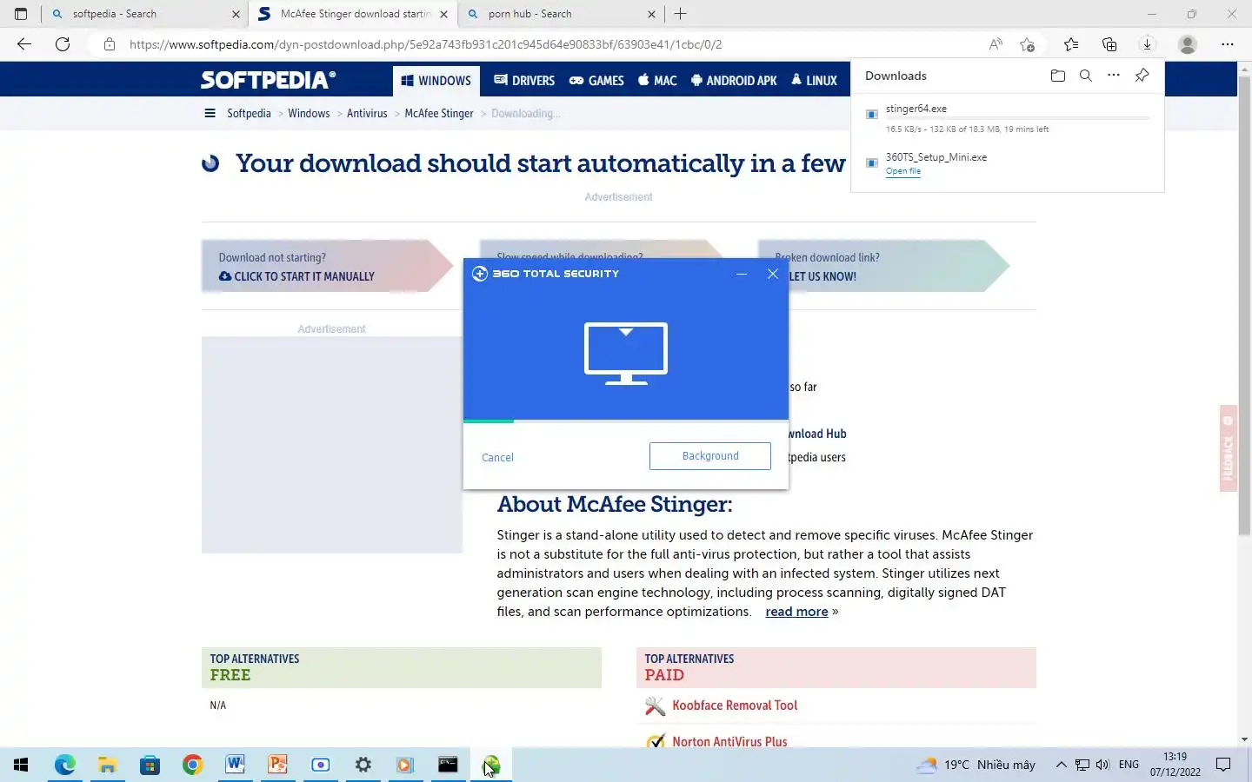Select LINUX category in Softpedia nav
This screenshot has height=782, width=1252.
[815, 81]
